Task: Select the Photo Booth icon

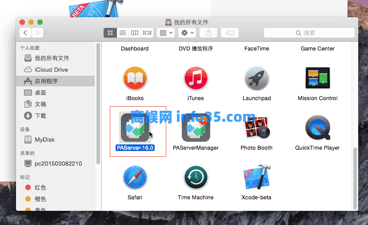Action: (256, 128)
